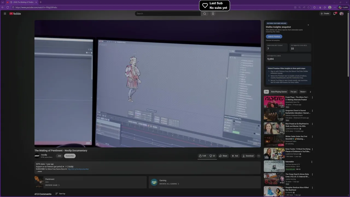Click the search magnifier button

[x=205, y=13]
